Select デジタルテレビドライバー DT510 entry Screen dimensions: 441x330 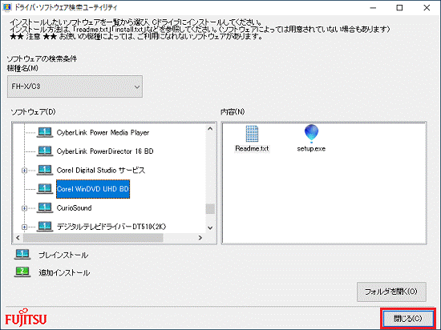click(111, 227)
